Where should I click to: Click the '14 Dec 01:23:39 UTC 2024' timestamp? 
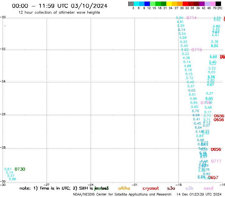(x=199, y=195)
